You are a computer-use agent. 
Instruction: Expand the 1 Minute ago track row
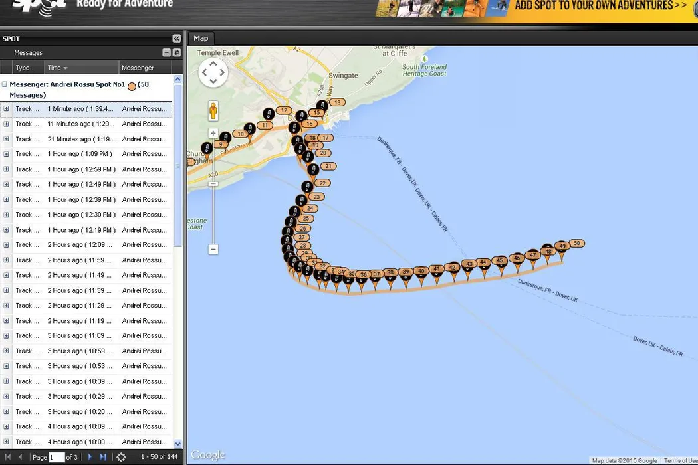6,109
